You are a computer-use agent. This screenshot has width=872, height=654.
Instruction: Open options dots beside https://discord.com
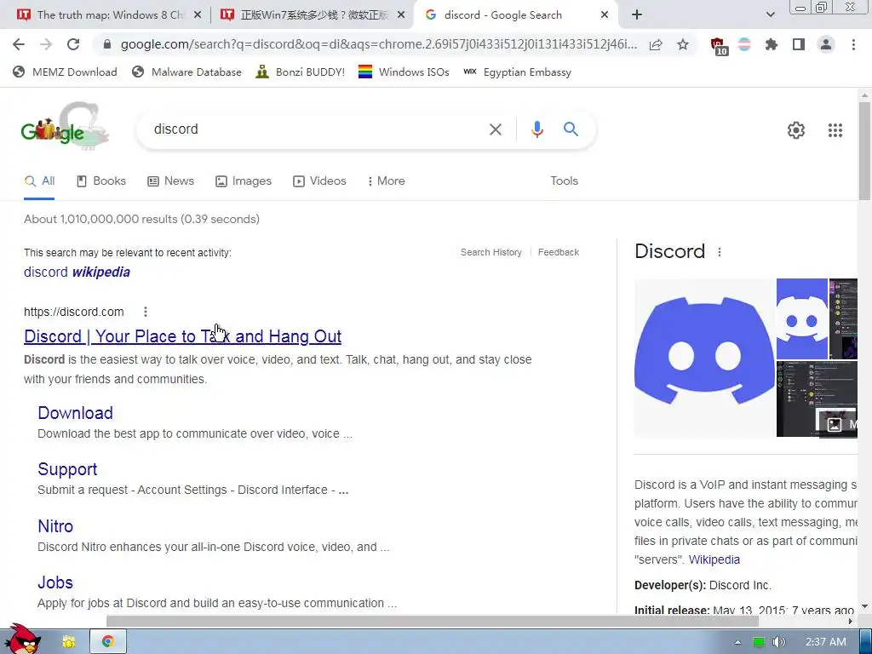tap(145, 312)
